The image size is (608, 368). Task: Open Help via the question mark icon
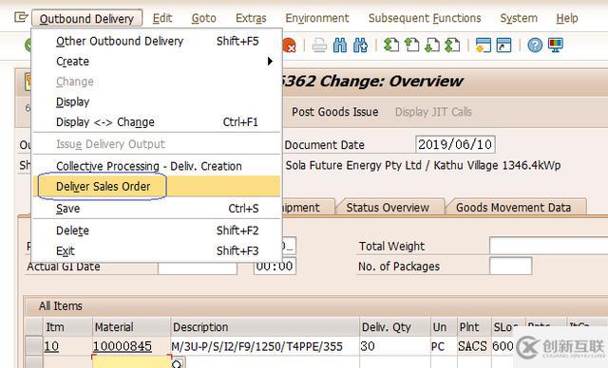point(535,46)
